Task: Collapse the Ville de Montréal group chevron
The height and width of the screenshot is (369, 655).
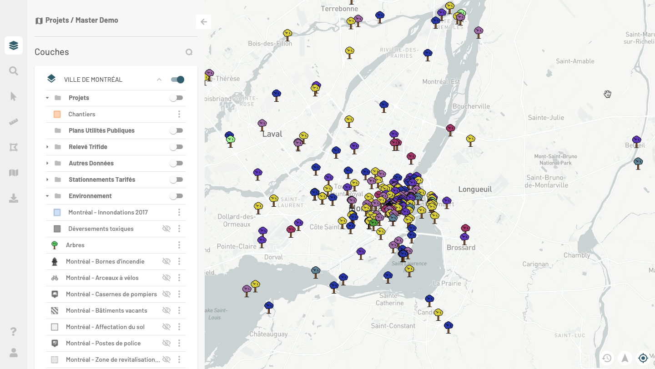Action: [x=159, y=80]
